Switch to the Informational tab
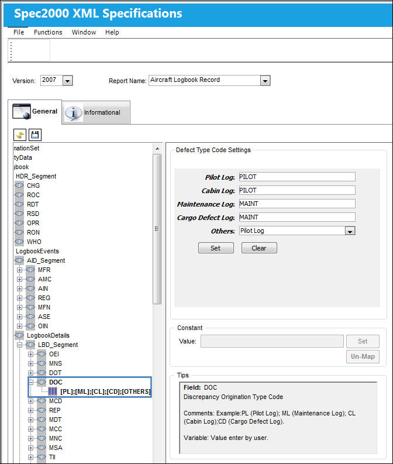393x464 pixels. point(96,112)
